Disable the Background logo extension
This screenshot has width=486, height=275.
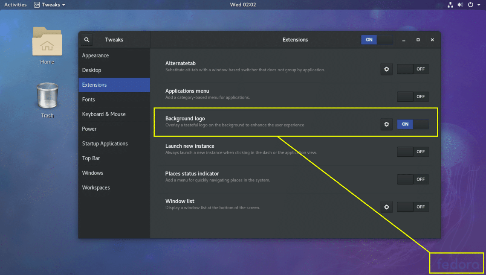(x=412, y=124)
